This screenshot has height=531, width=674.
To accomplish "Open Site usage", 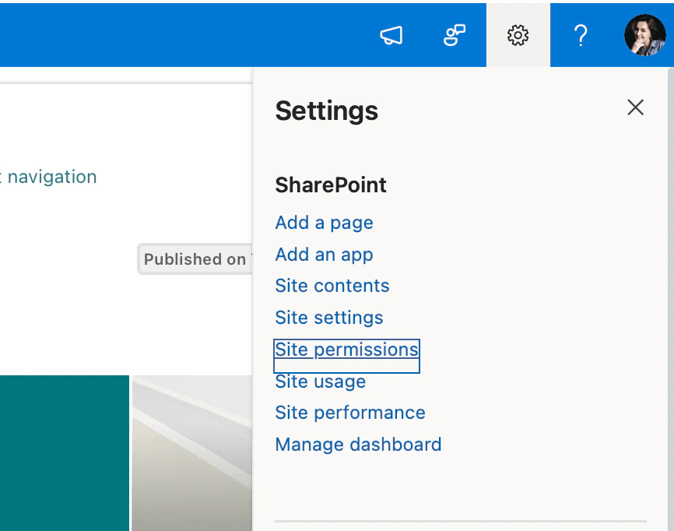I will coord(320,382).
